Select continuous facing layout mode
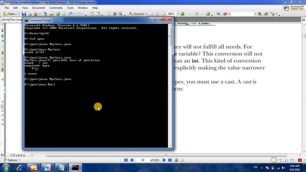 pos(292,160)
